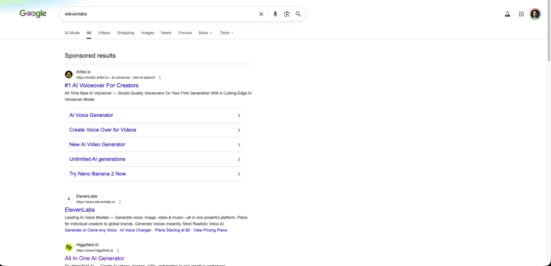
Task: Click chevron on Create Voice Over row
Action: [x=239, y=130]
